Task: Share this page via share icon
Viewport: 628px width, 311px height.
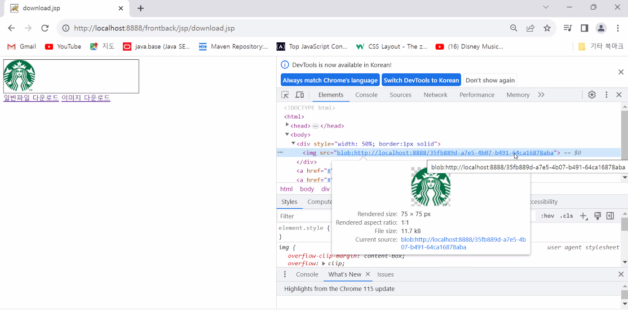Action: pyautogui.click(x=530, y=28)
